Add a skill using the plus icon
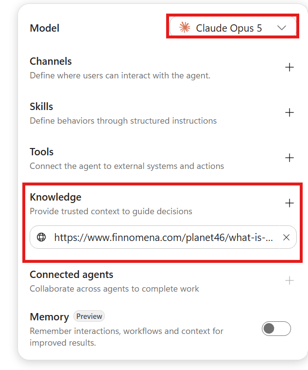Image resolution: width=308 pixels, height=370 pixels. [x=290, y=112]
